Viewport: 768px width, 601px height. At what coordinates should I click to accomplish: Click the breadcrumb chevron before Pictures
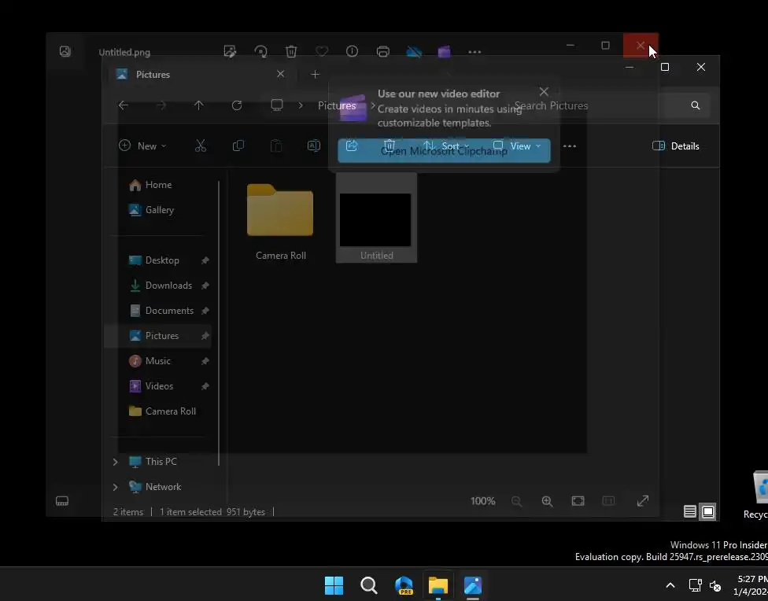point(301,105)
